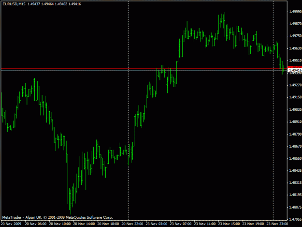Click the 1.48550 price axis label
This screenshot has width=302, height=227.
tap(295, 158)
